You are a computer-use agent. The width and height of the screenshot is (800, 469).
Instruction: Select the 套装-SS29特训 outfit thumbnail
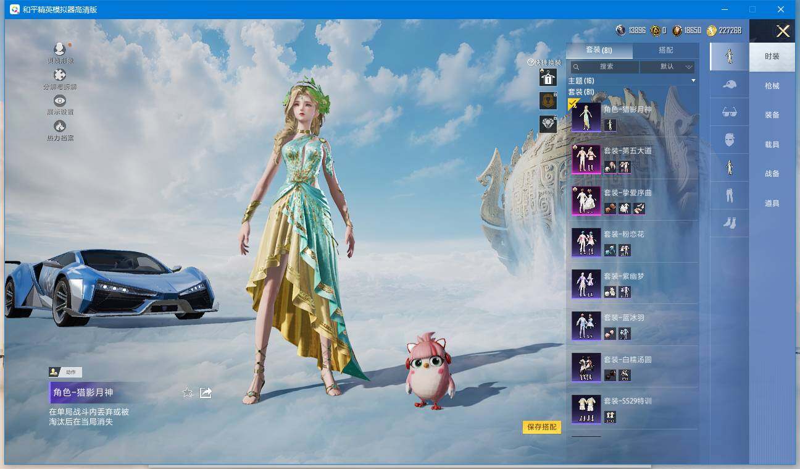point(586,409)
